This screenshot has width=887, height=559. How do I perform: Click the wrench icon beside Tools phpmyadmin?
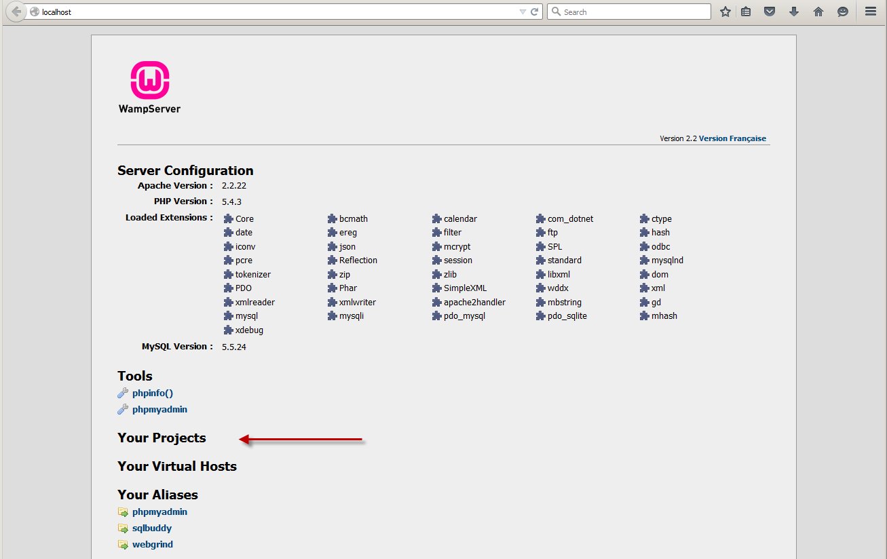123,409
